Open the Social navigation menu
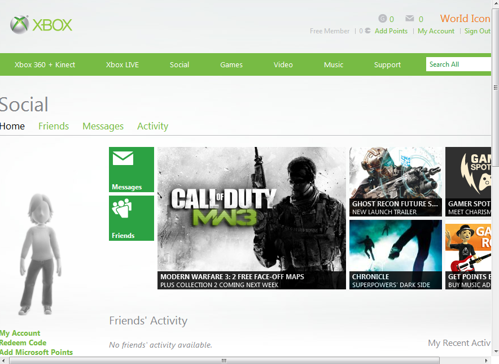 pyautogui.click(x=180, y=64)
